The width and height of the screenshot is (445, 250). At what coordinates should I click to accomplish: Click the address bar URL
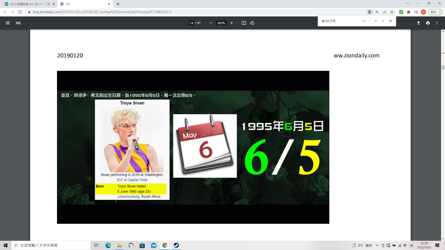click(102, 12)
